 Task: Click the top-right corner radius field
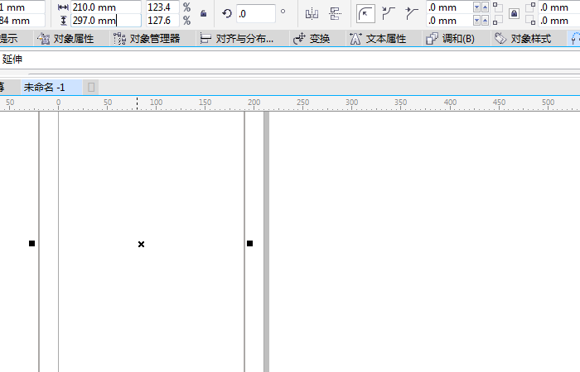pyautogui.click(x=559, y=7)
